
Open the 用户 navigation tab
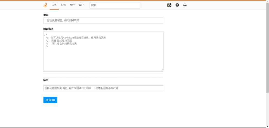(82, 5)
